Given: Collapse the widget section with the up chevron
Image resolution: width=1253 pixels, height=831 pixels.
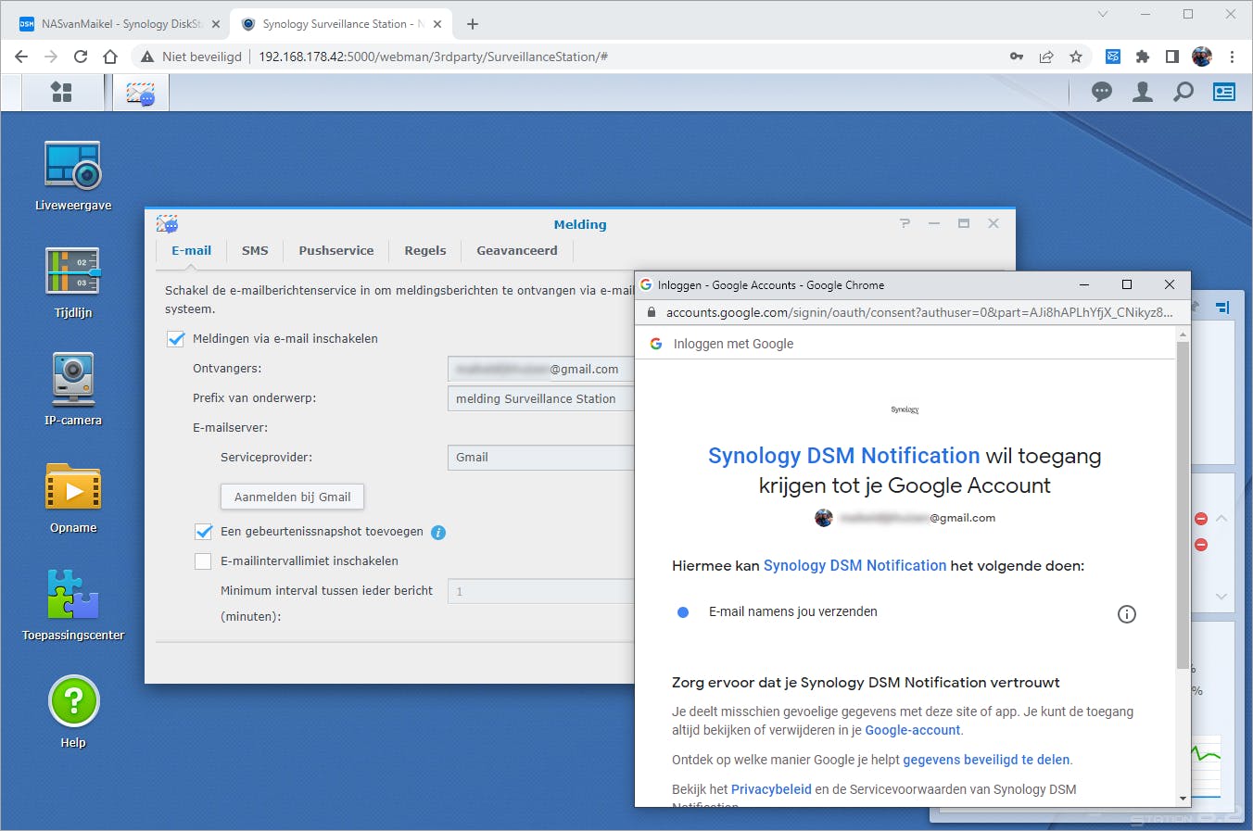Looking at the screenshot, I should pyautogui.click(x=1221, y=519).
